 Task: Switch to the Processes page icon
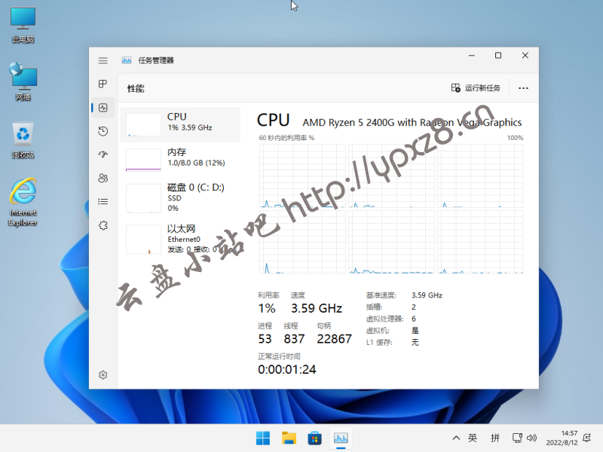(x=103, y=84)
